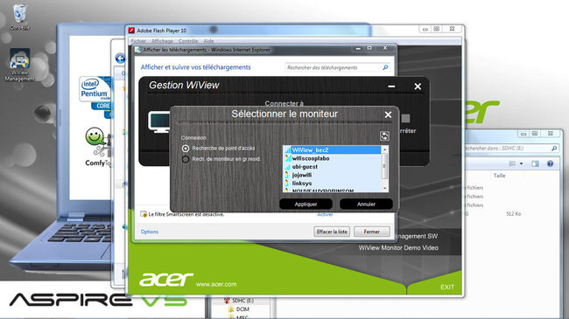Click the search magnifier in downloads window
This screenshot has width=569, height=319.
click(385, 67)
